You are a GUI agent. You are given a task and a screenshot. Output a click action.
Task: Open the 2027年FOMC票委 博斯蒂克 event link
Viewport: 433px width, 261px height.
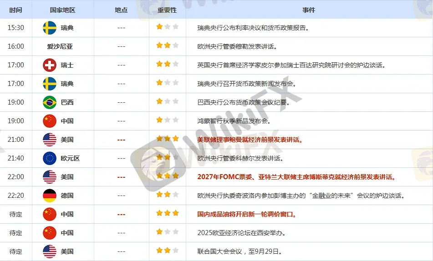coord(296,177)
